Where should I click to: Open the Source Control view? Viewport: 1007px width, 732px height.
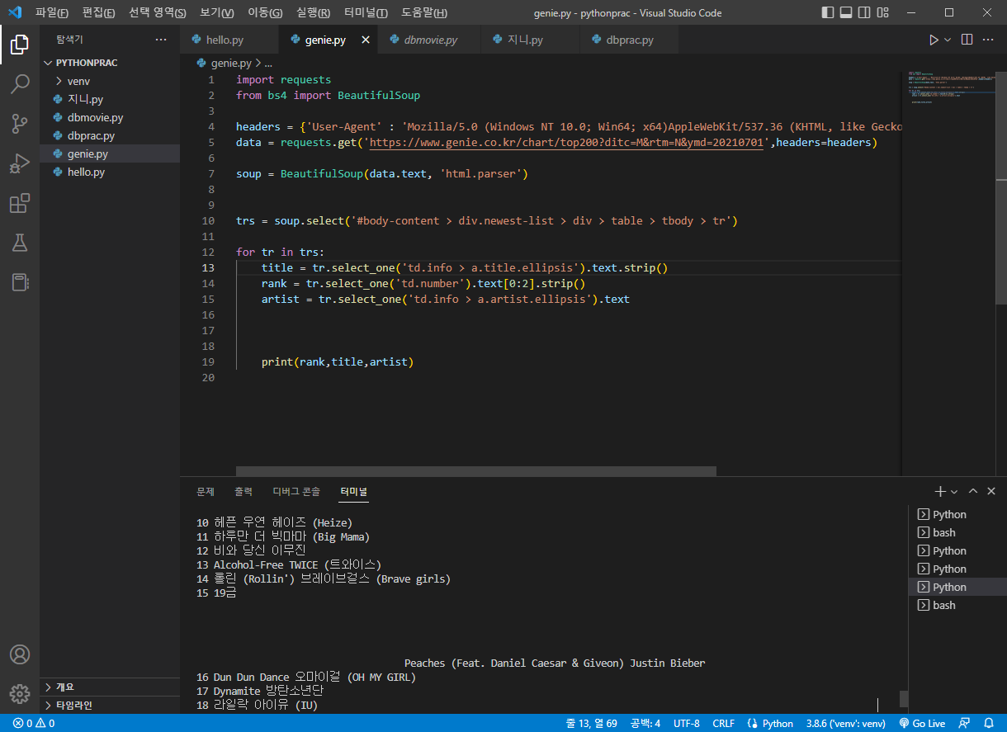[20, 124]
